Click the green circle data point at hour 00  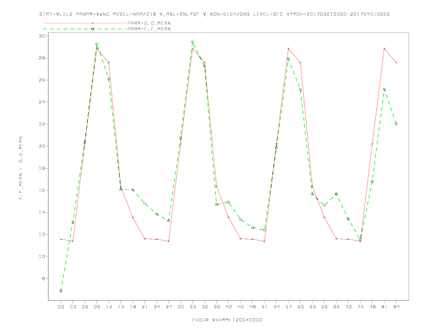61,291
